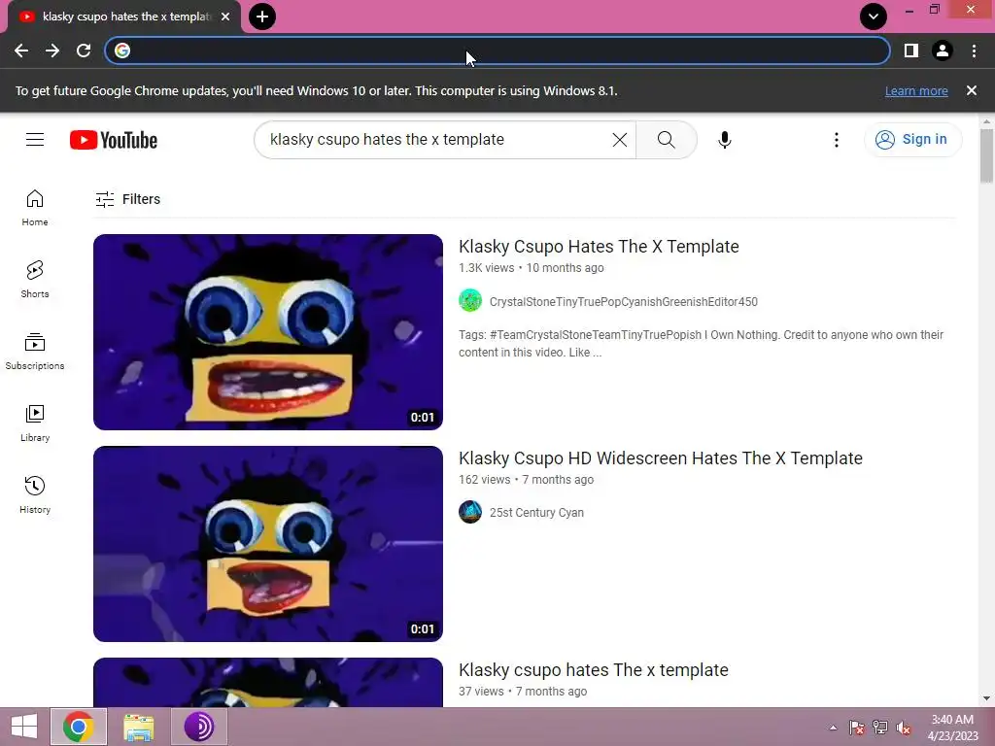
Task: Click the page vertical scrollbar thumb
Action: (x=986, y=155)
